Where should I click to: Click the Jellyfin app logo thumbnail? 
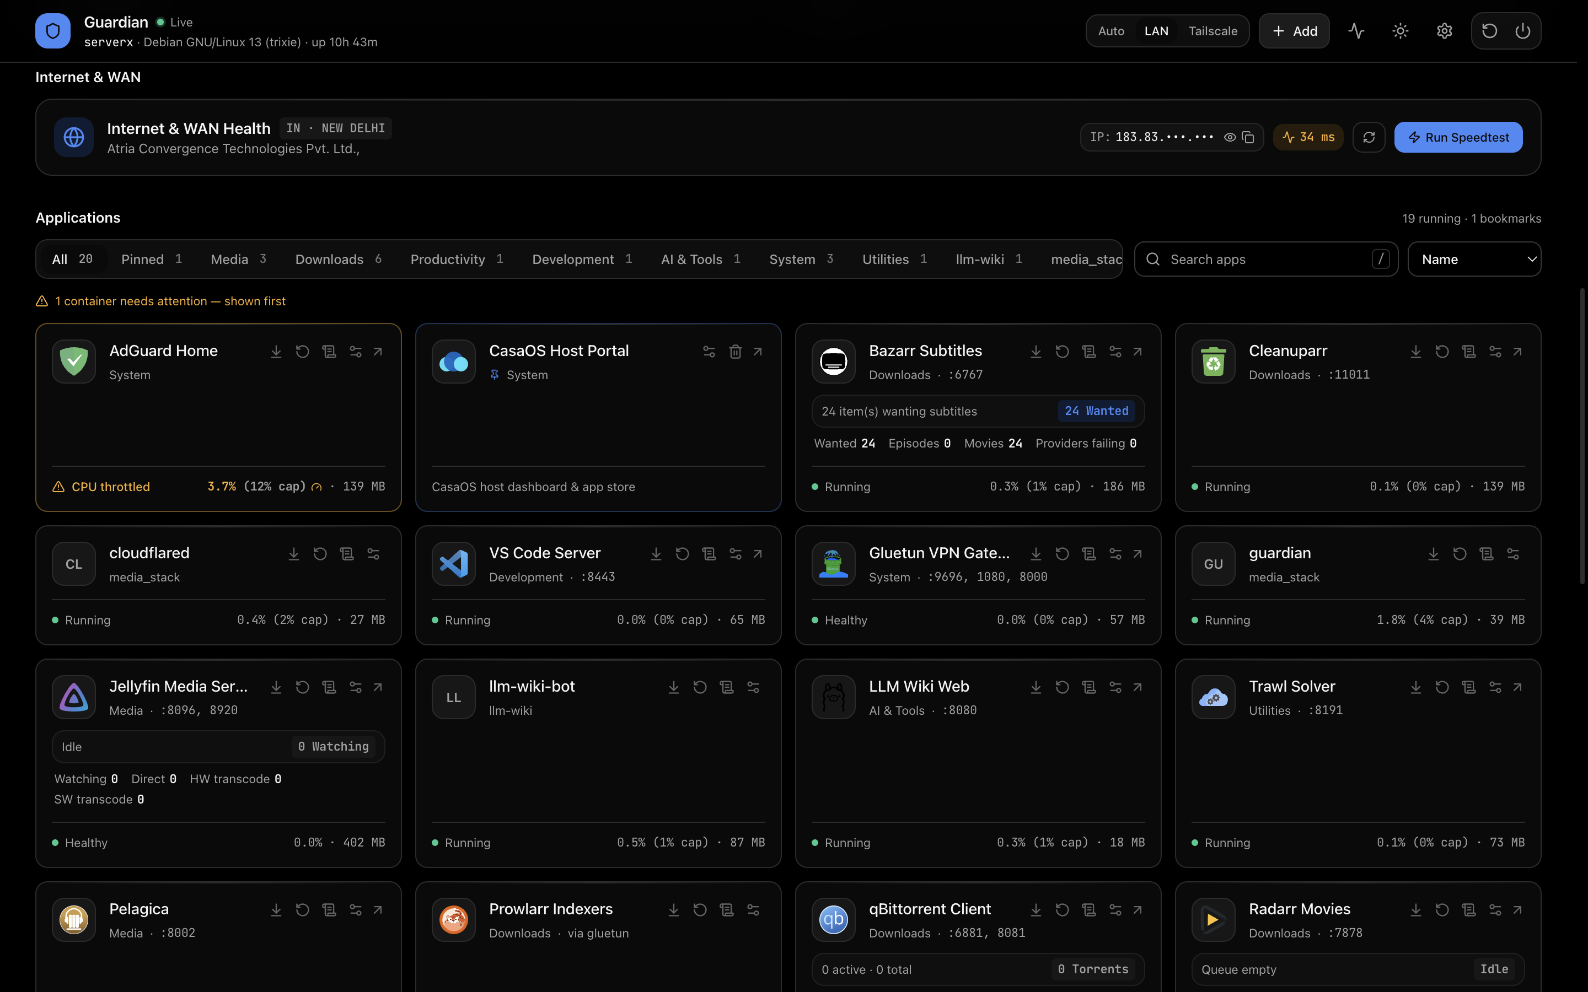73,697
